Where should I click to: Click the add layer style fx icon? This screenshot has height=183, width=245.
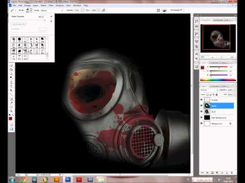click(207, 173)
